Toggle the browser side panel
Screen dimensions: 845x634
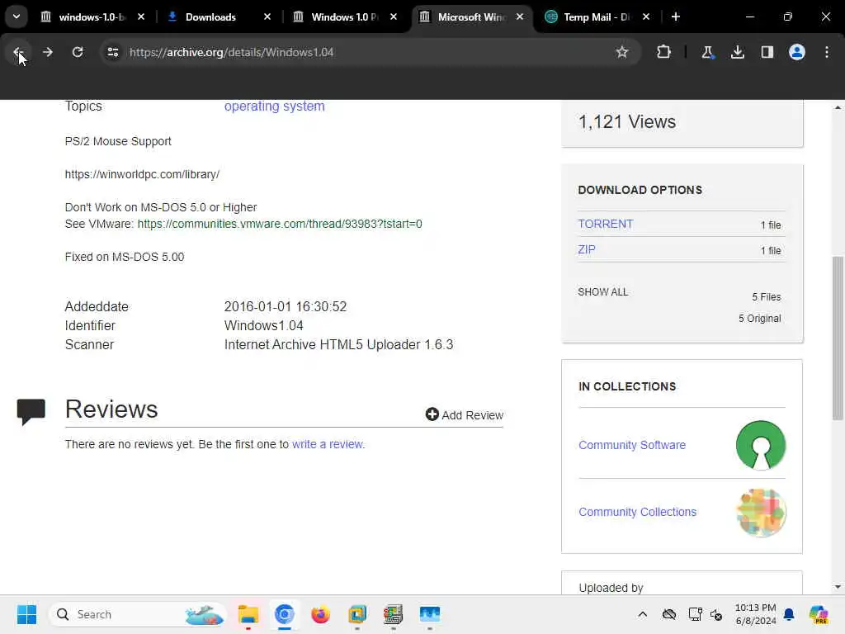(767, 52)
